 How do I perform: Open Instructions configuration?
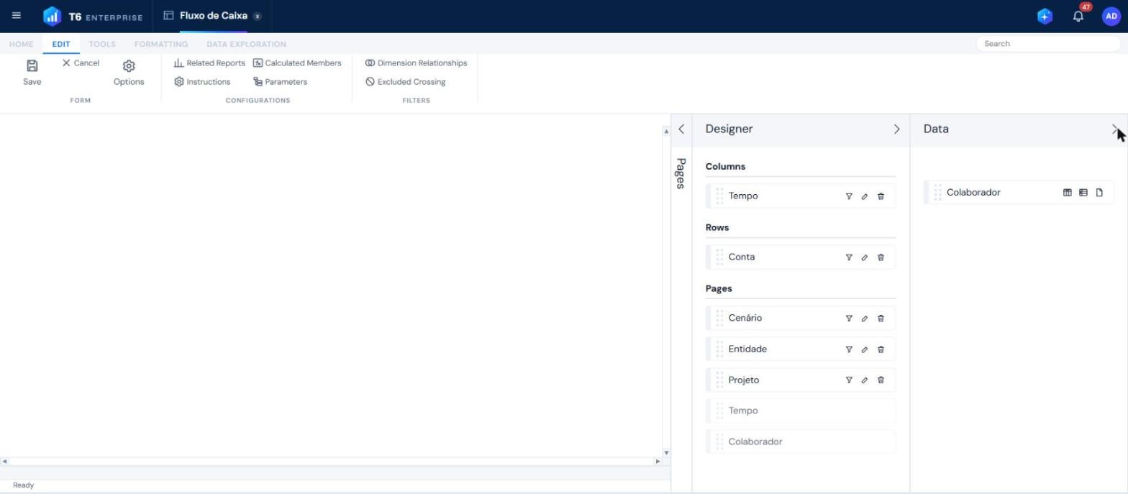tap(202, 82)
